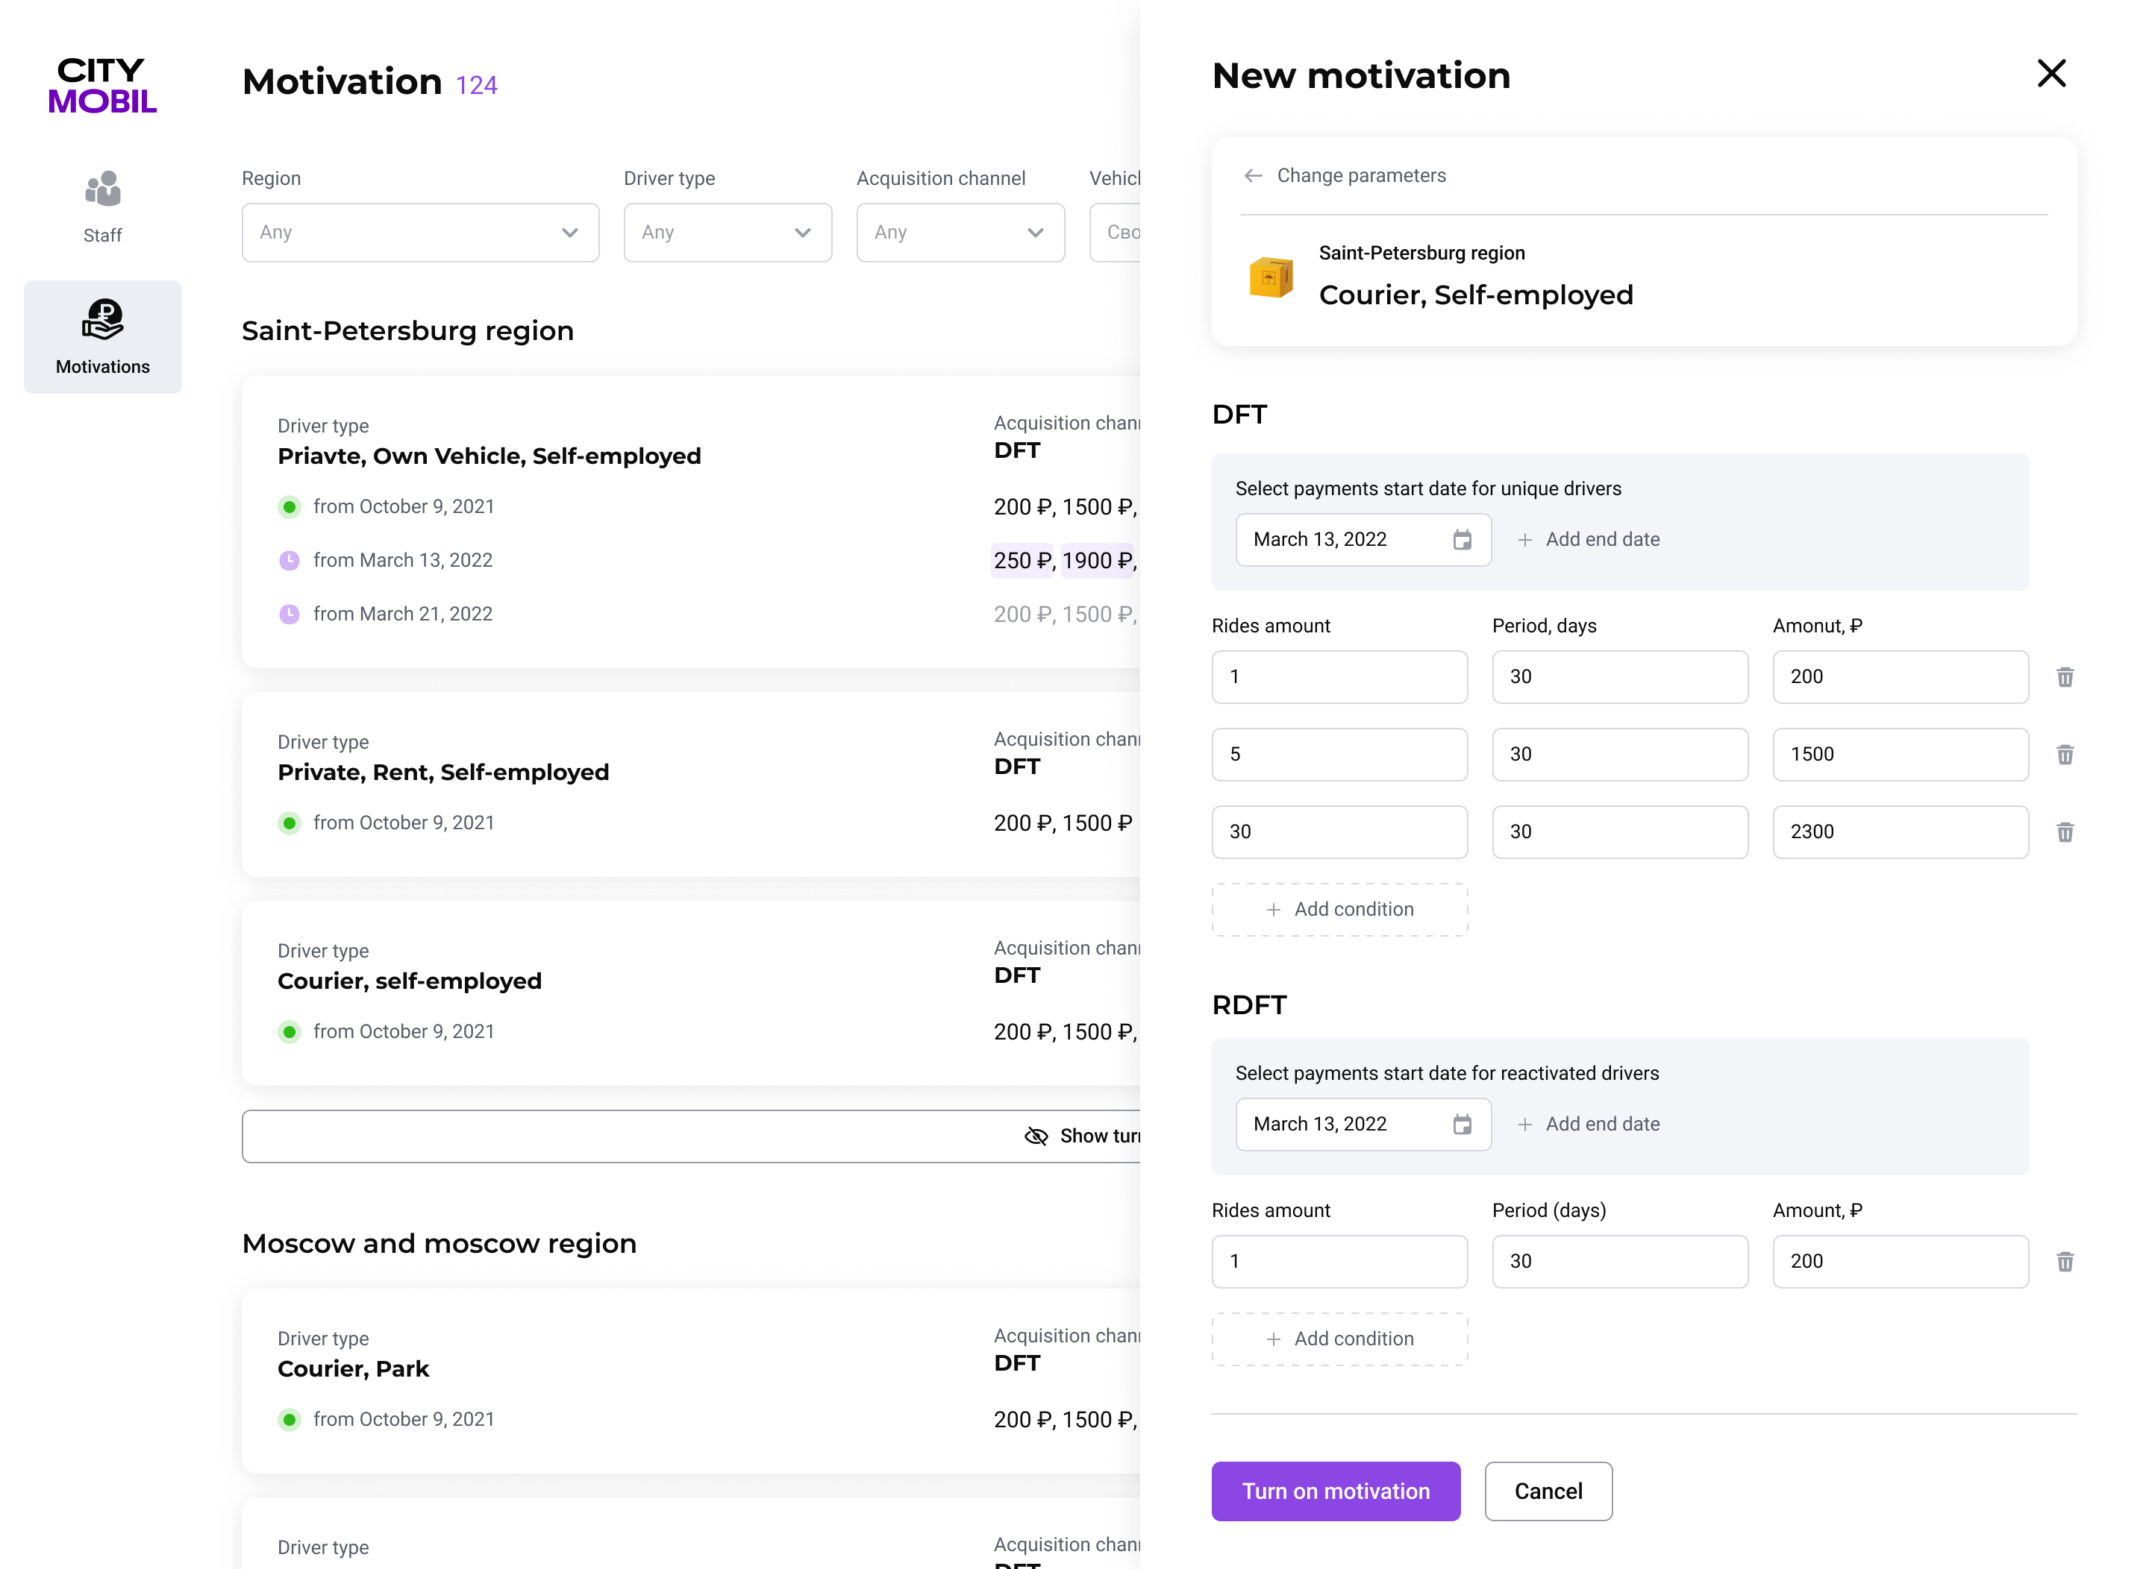Click DFT amount field with 200
Viewport: 2149px width, 1569px height.
(x=1900, y=677)
